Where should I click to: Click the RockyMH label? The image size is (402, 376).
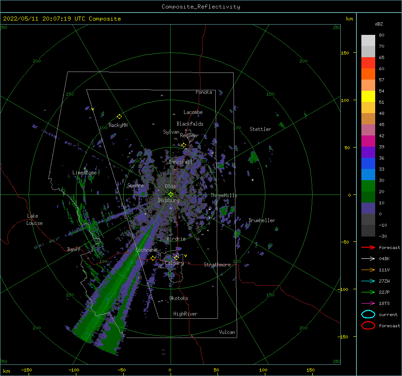coord(118,125)
